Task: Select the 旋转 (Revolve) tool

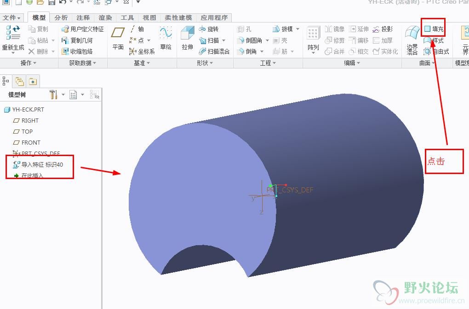Action: coord(209,29)
